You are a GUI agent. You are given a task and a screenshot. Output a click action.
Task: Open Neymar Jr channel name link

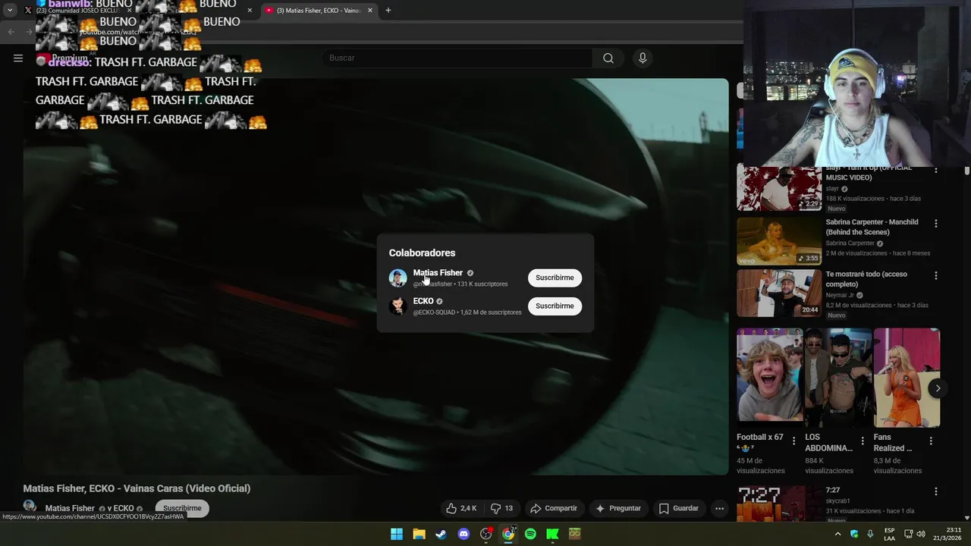tap(840, 295)
